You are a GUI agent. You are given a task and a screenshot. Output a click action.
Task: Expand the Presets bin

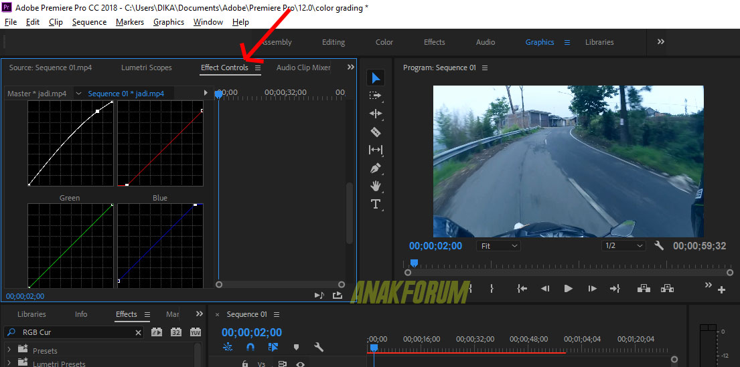9,349
